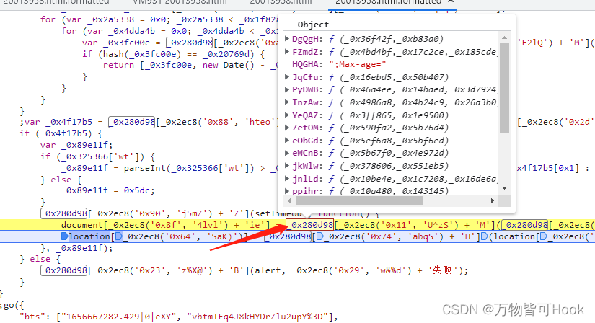The image size is (595, 323).
Task: Click the popup's vertical scrollbar down arrow
Action: pos(504,188)
